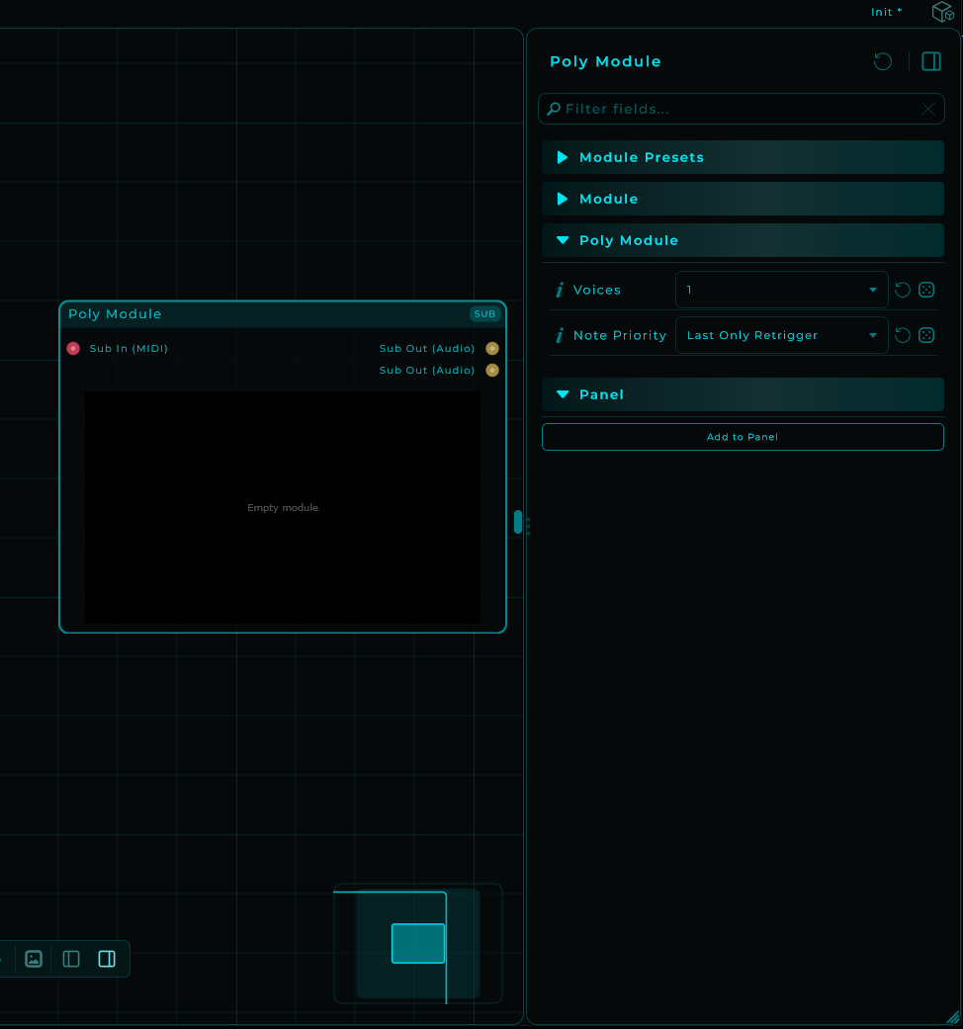Click the Poly Module inspector title
The image size is (963, 1029).
605,61
